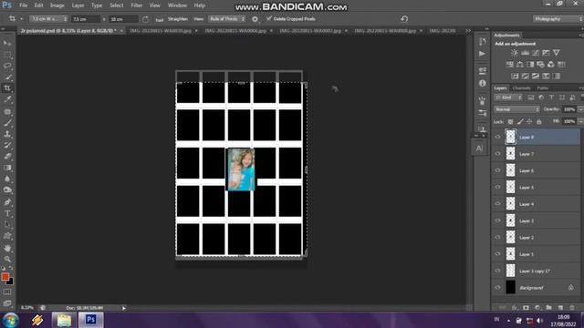Hide the Background layer eye

pos(497,288)
